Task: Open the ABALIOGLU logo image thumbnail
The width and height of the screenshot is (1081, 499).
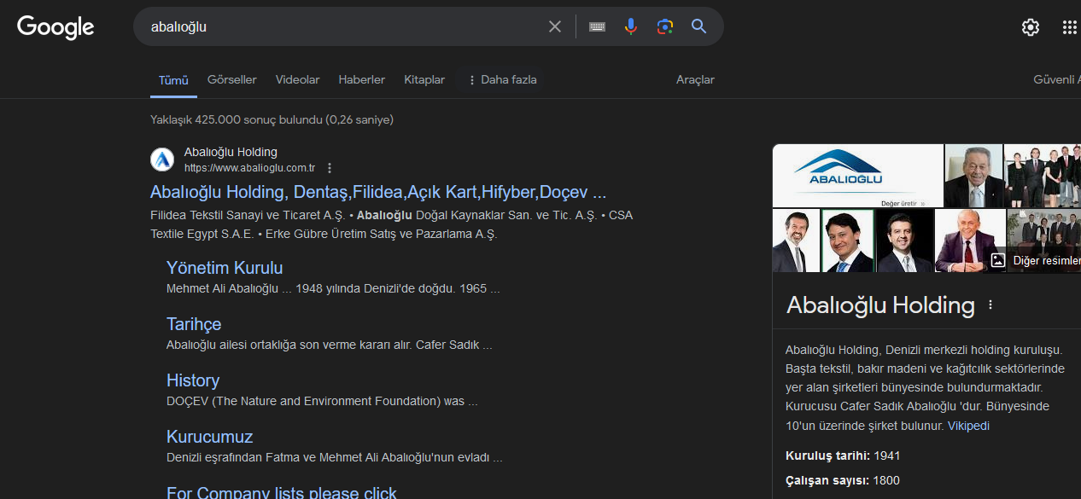Action: tap(857, 176)
